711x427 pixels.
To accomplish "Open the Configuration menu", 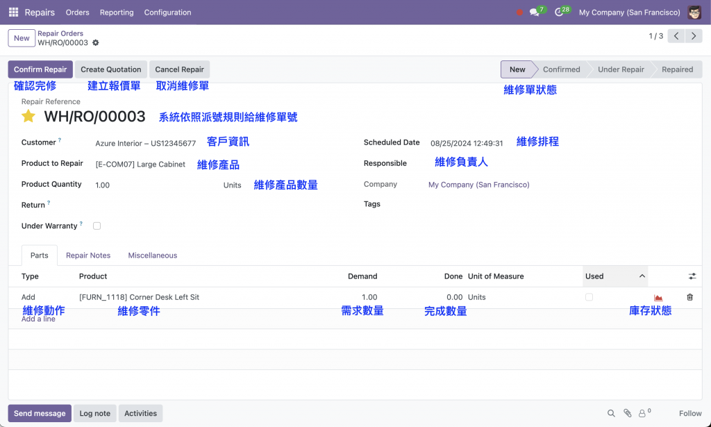I will click(168, 12).
